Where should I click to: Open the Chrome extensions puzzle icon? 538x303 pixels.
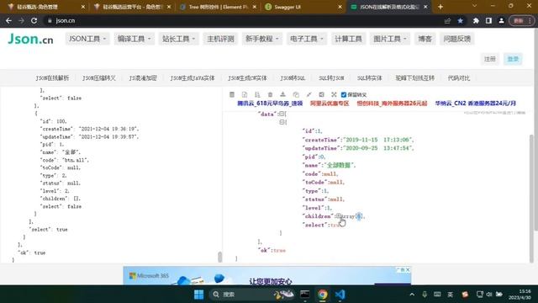[476, 21]
